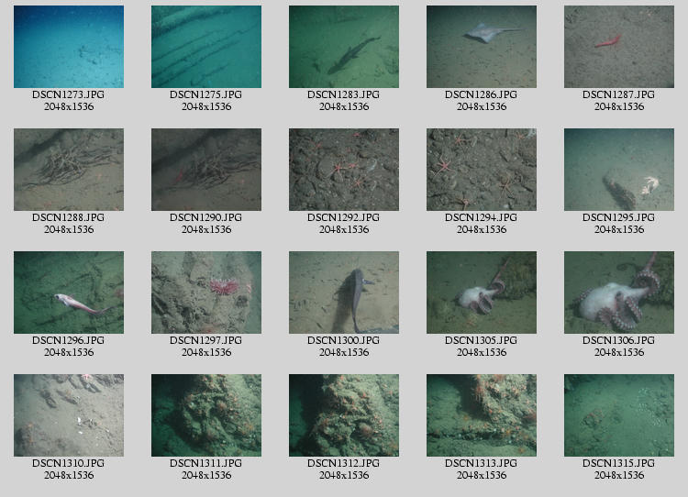
Task: Open the DSCN1313.JPG thumbnail image
Action: (482, 415)
